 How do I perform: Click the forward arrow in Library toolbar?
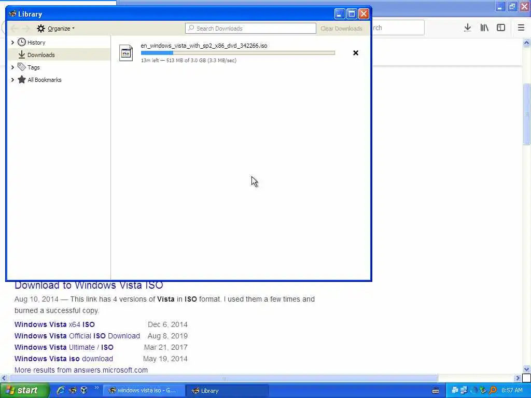[x=26, y=29]
